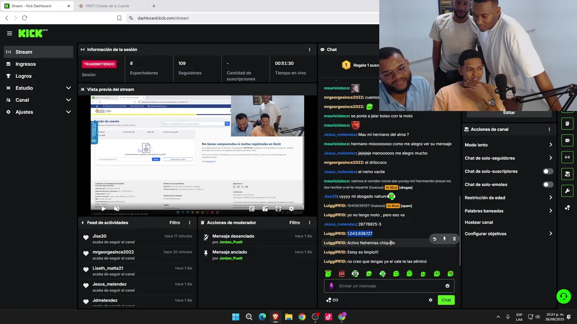Open Información de la sesión options menu
The image size is (577, 324).
click(x=309, y=49)
